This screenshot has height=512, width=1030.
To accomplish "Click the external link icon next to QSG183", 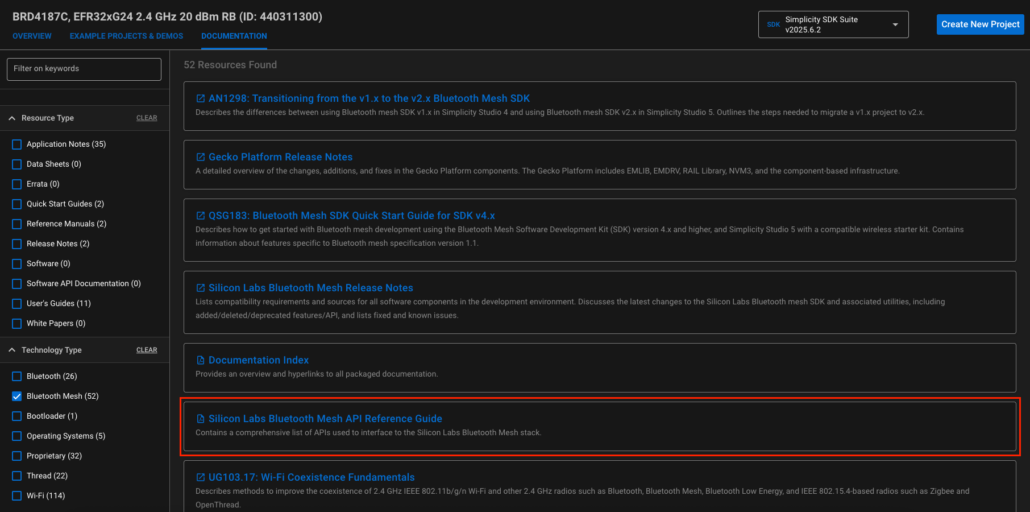I will 200,216.
